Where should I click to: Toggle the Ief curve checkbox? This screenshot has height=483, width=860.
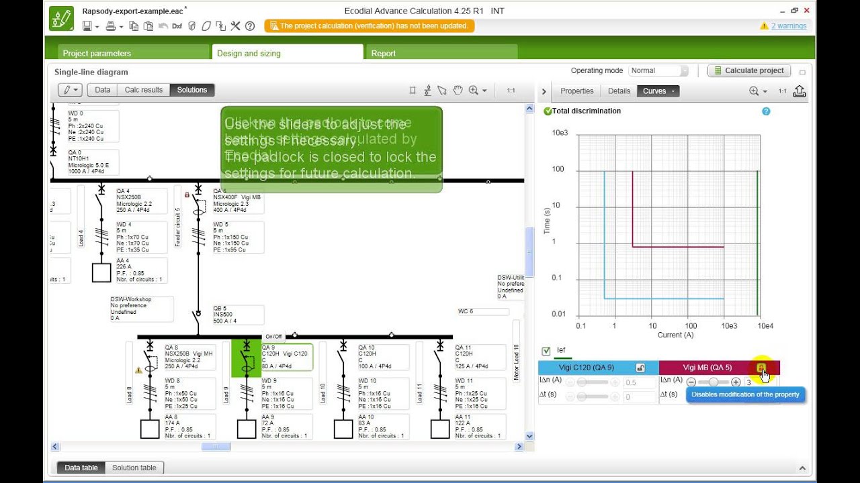pyautogui.click(x=546, y=351)
